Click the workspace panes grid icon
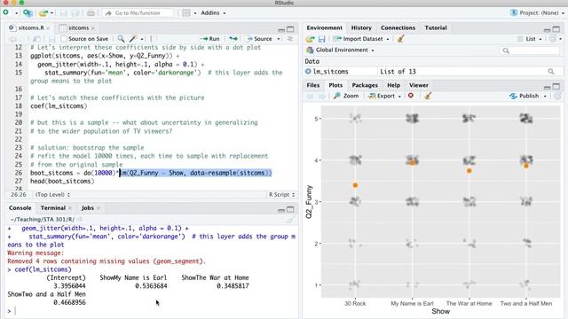Viewport: 568px width, 319px height. click(186, 13)
